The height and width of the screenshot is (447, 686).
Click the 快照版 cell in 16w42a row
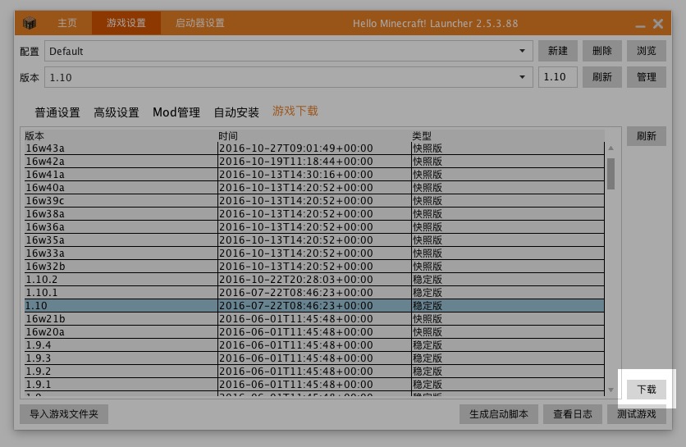click(x=508, y=161)
